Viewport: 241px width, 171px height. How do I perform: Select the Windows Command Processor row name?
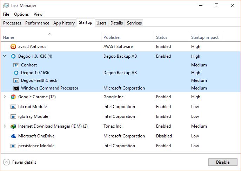pos(50,88)
